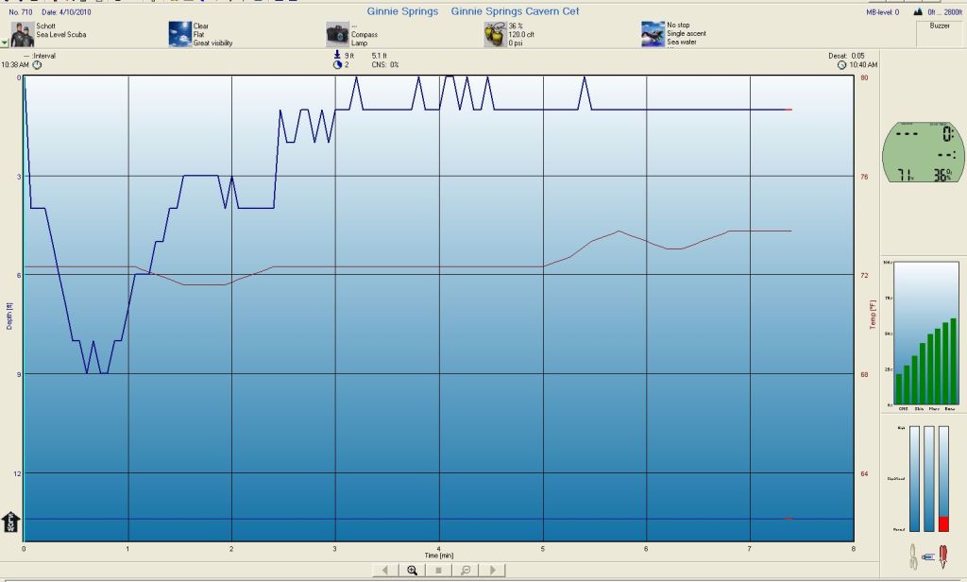The width and height of the screenshot is (967, 582).
Task: Click the middle blue gauge bar
Action: coord(929,478)
